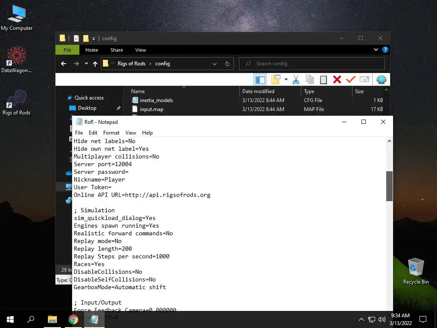Click the line 'Nickname=Player' in Notepad

[99, 180]
